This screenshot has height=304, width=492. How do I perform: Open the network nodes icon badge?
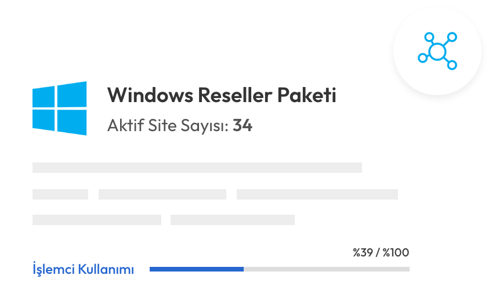coord(437,51)
